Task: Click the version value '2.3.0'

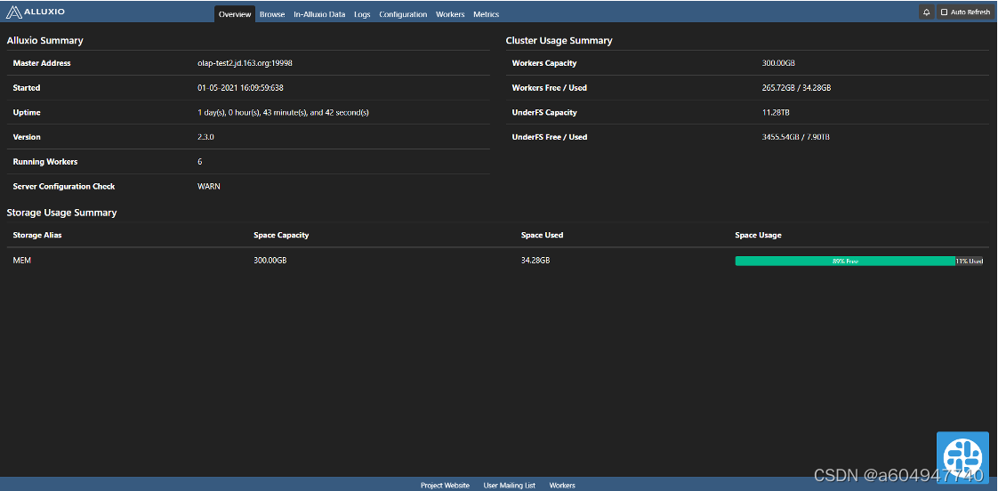Action: click(x=206, y=137)
